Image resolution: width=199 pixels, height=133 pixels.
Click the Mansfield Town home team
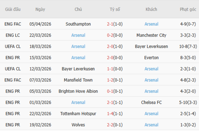click(78, 80)
